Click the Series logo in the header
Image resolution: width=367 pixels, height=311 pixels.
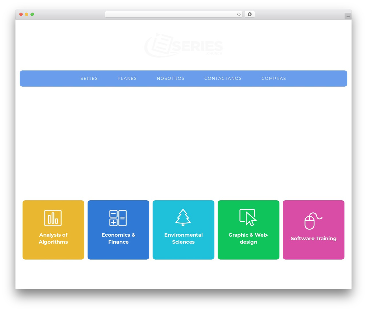tap(183, 45)
